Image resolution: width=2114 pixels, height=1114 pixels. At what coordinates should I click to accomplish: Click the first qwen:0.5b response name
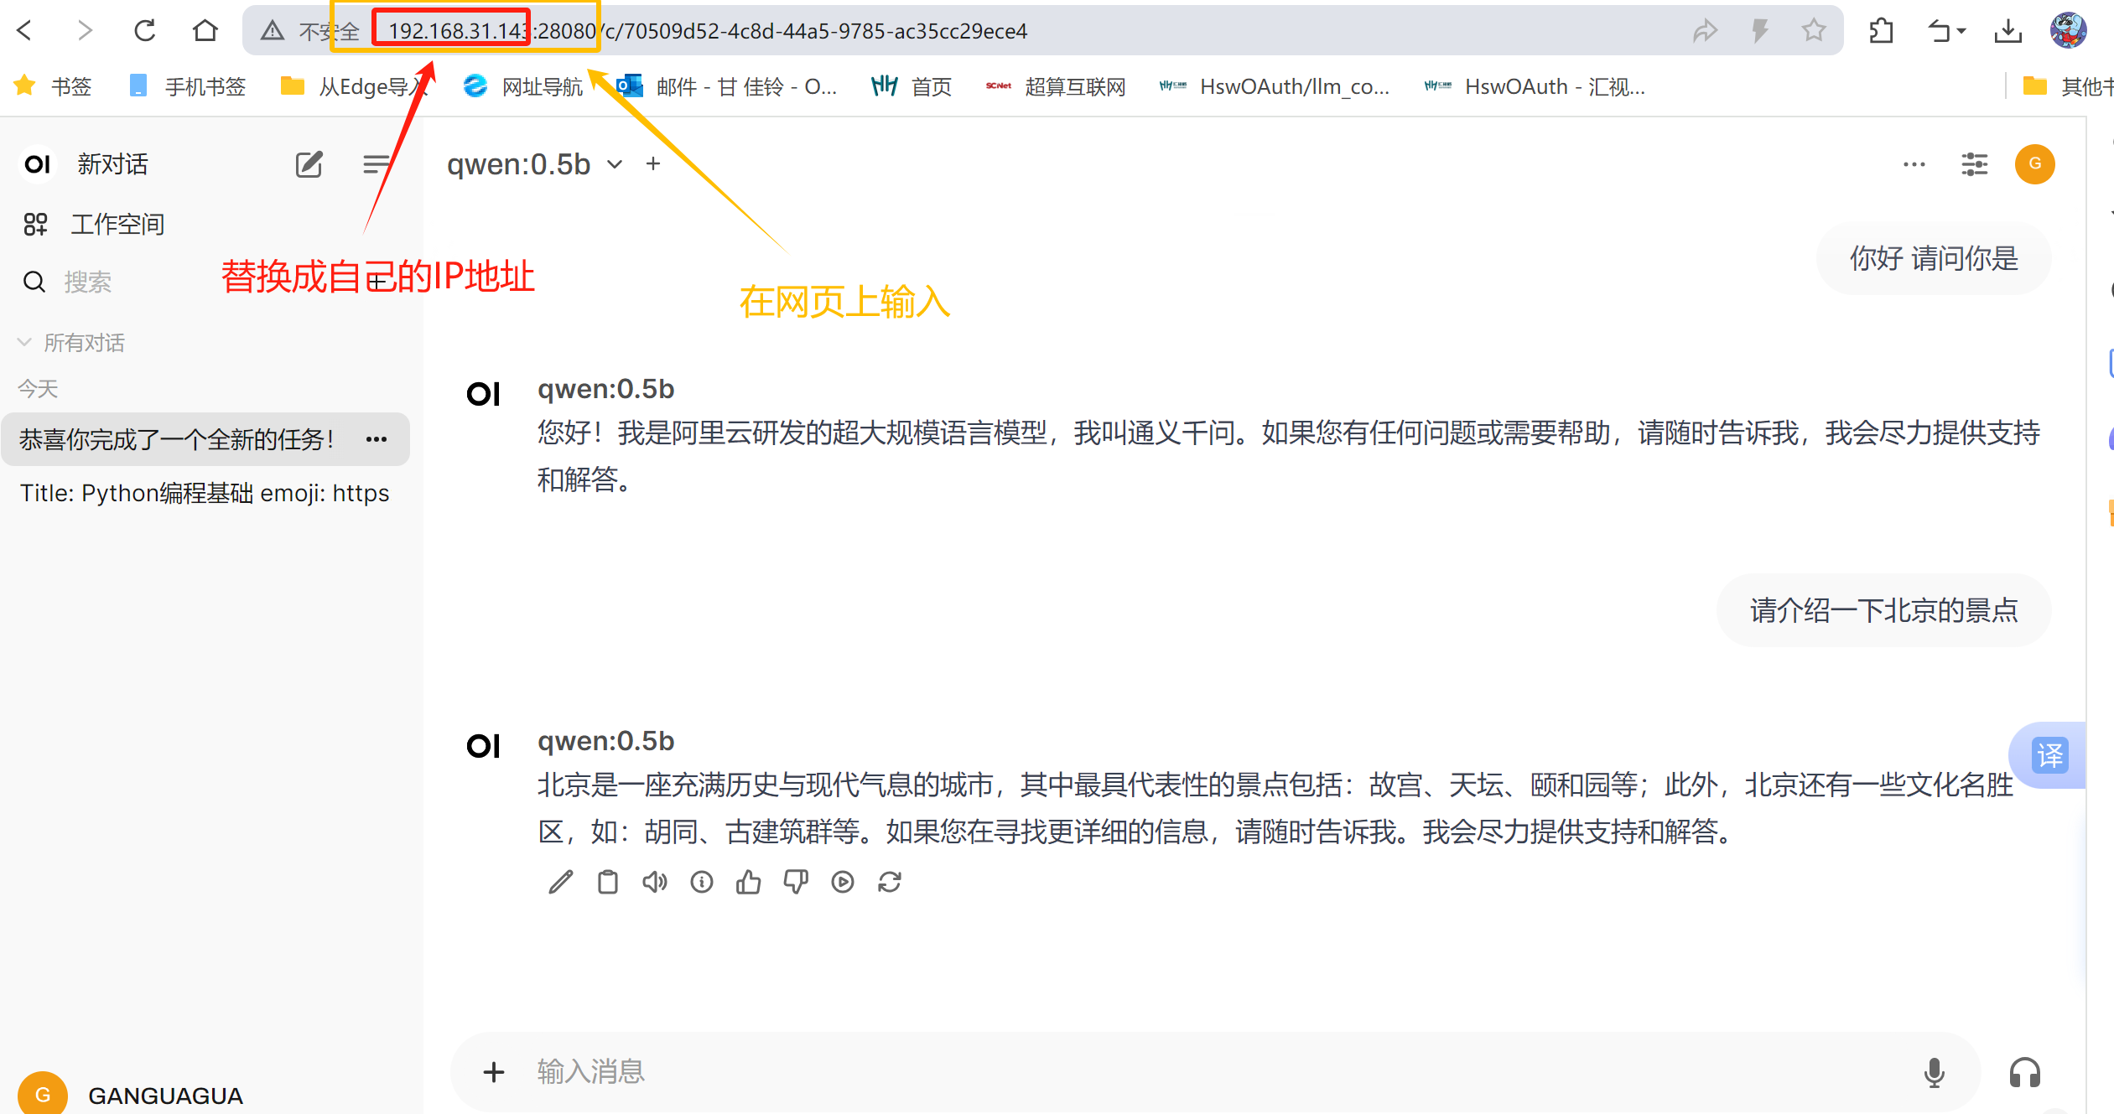click(x=605, y=389)
